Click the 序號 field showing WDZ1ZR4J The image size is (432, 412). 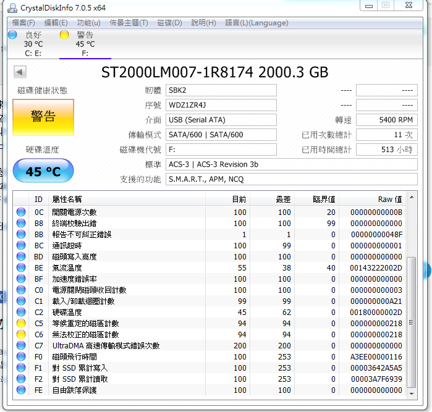click(221, 105)
